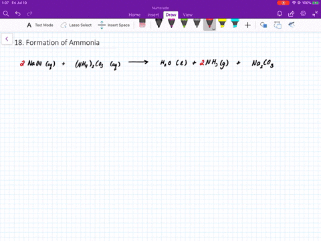The image size is (321, 241).
Task: Open the search magnifier icon
Action: pyautogui.click(x=6, y=14)
